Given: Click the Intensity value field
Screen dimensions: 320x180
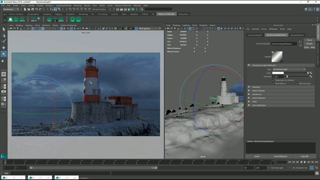Looking at the screenshot, I should tap(278, 76).
